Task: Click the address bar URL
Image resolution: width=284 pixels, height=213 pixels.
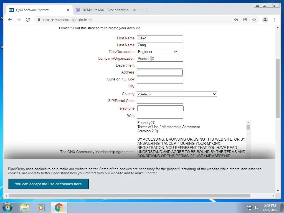Action: (67, 20)
